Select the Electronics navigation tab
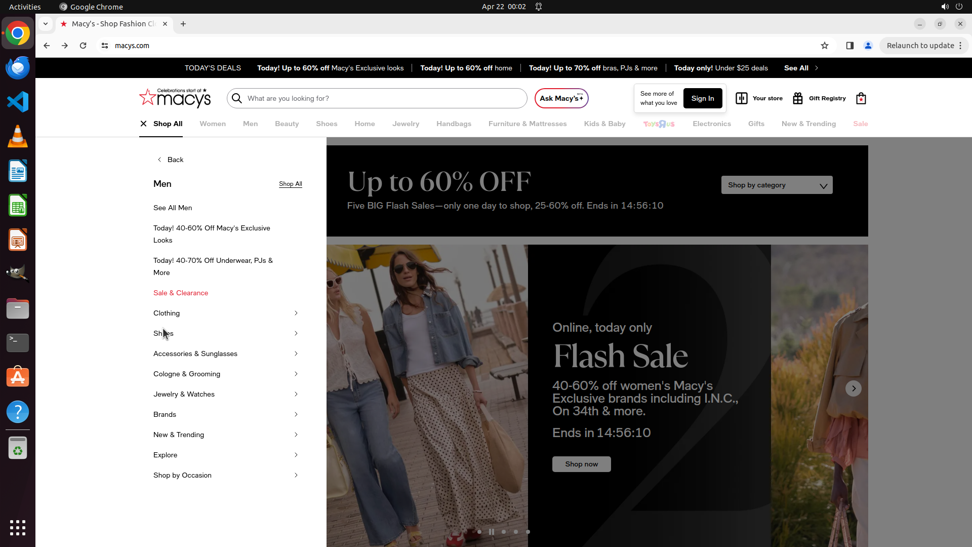Screen dimensions: 972x547 click(x=711, y=124)
